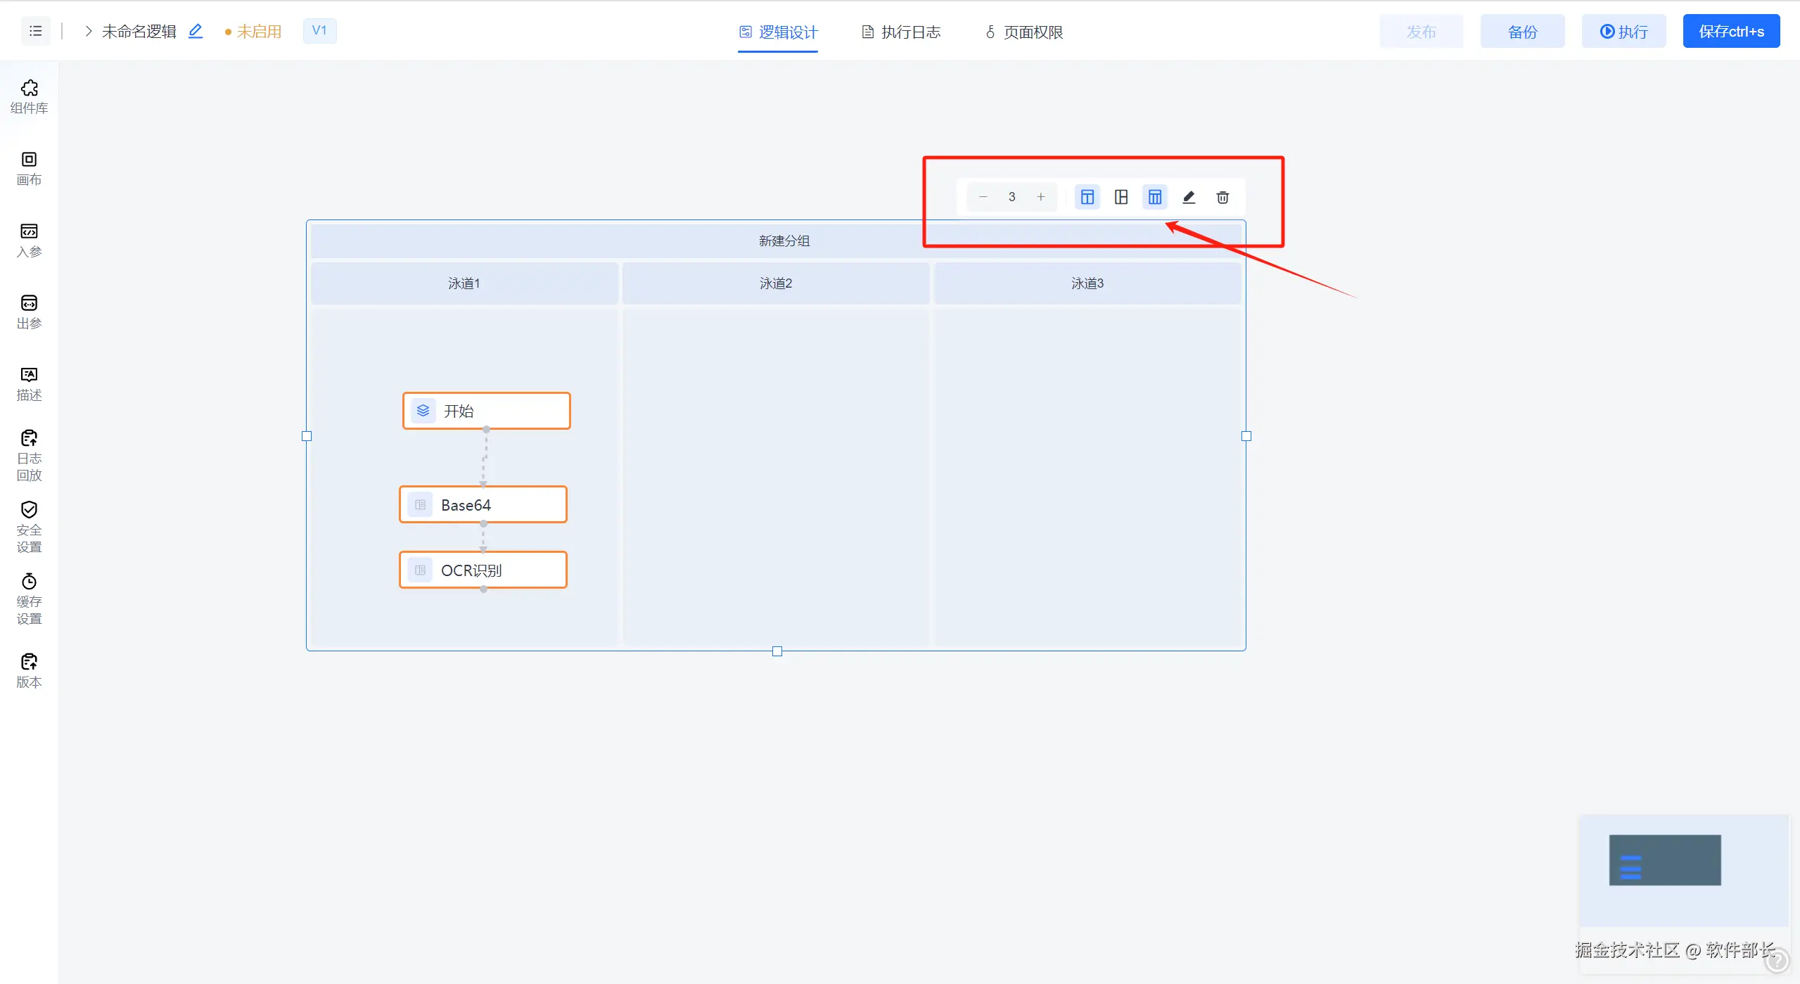Open the 组件库 component library panel
Viewport: 1800px width, 984px height.
click(x=29, y=96)
